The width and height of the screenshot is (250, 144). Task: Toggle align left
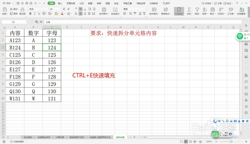pos(76,13)
